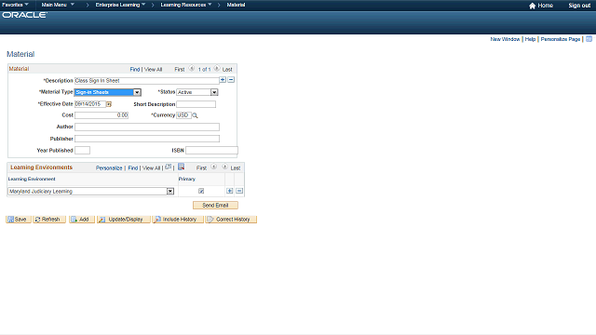Click Find in the Material section
The image size is (596, 335).
(x=135, y=70)
